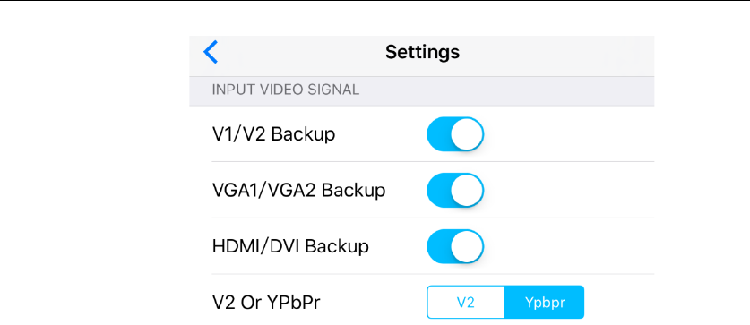Tap the white knob of VGA1/VGA2 Backup switch
Image resolution: width=750 pixels, height=325 pixels.
tap(467, 190)
